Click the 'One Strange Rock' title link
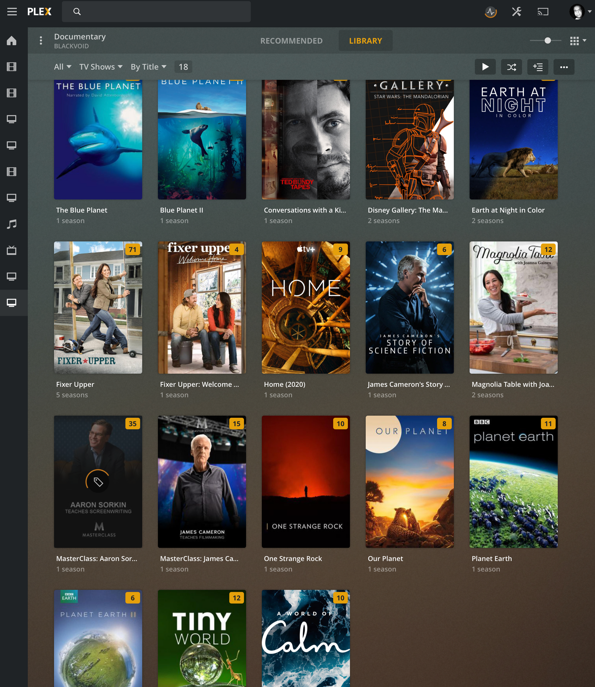Viewport: 595px width, 687px height. point(293,559)
